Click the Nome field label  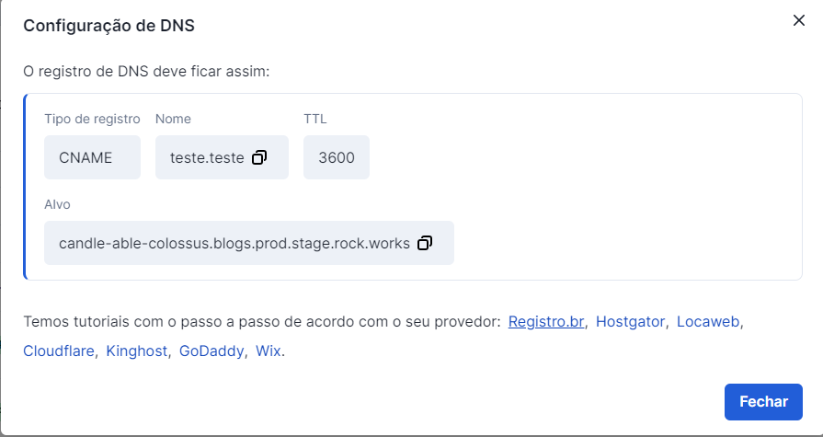click(173, 120)
